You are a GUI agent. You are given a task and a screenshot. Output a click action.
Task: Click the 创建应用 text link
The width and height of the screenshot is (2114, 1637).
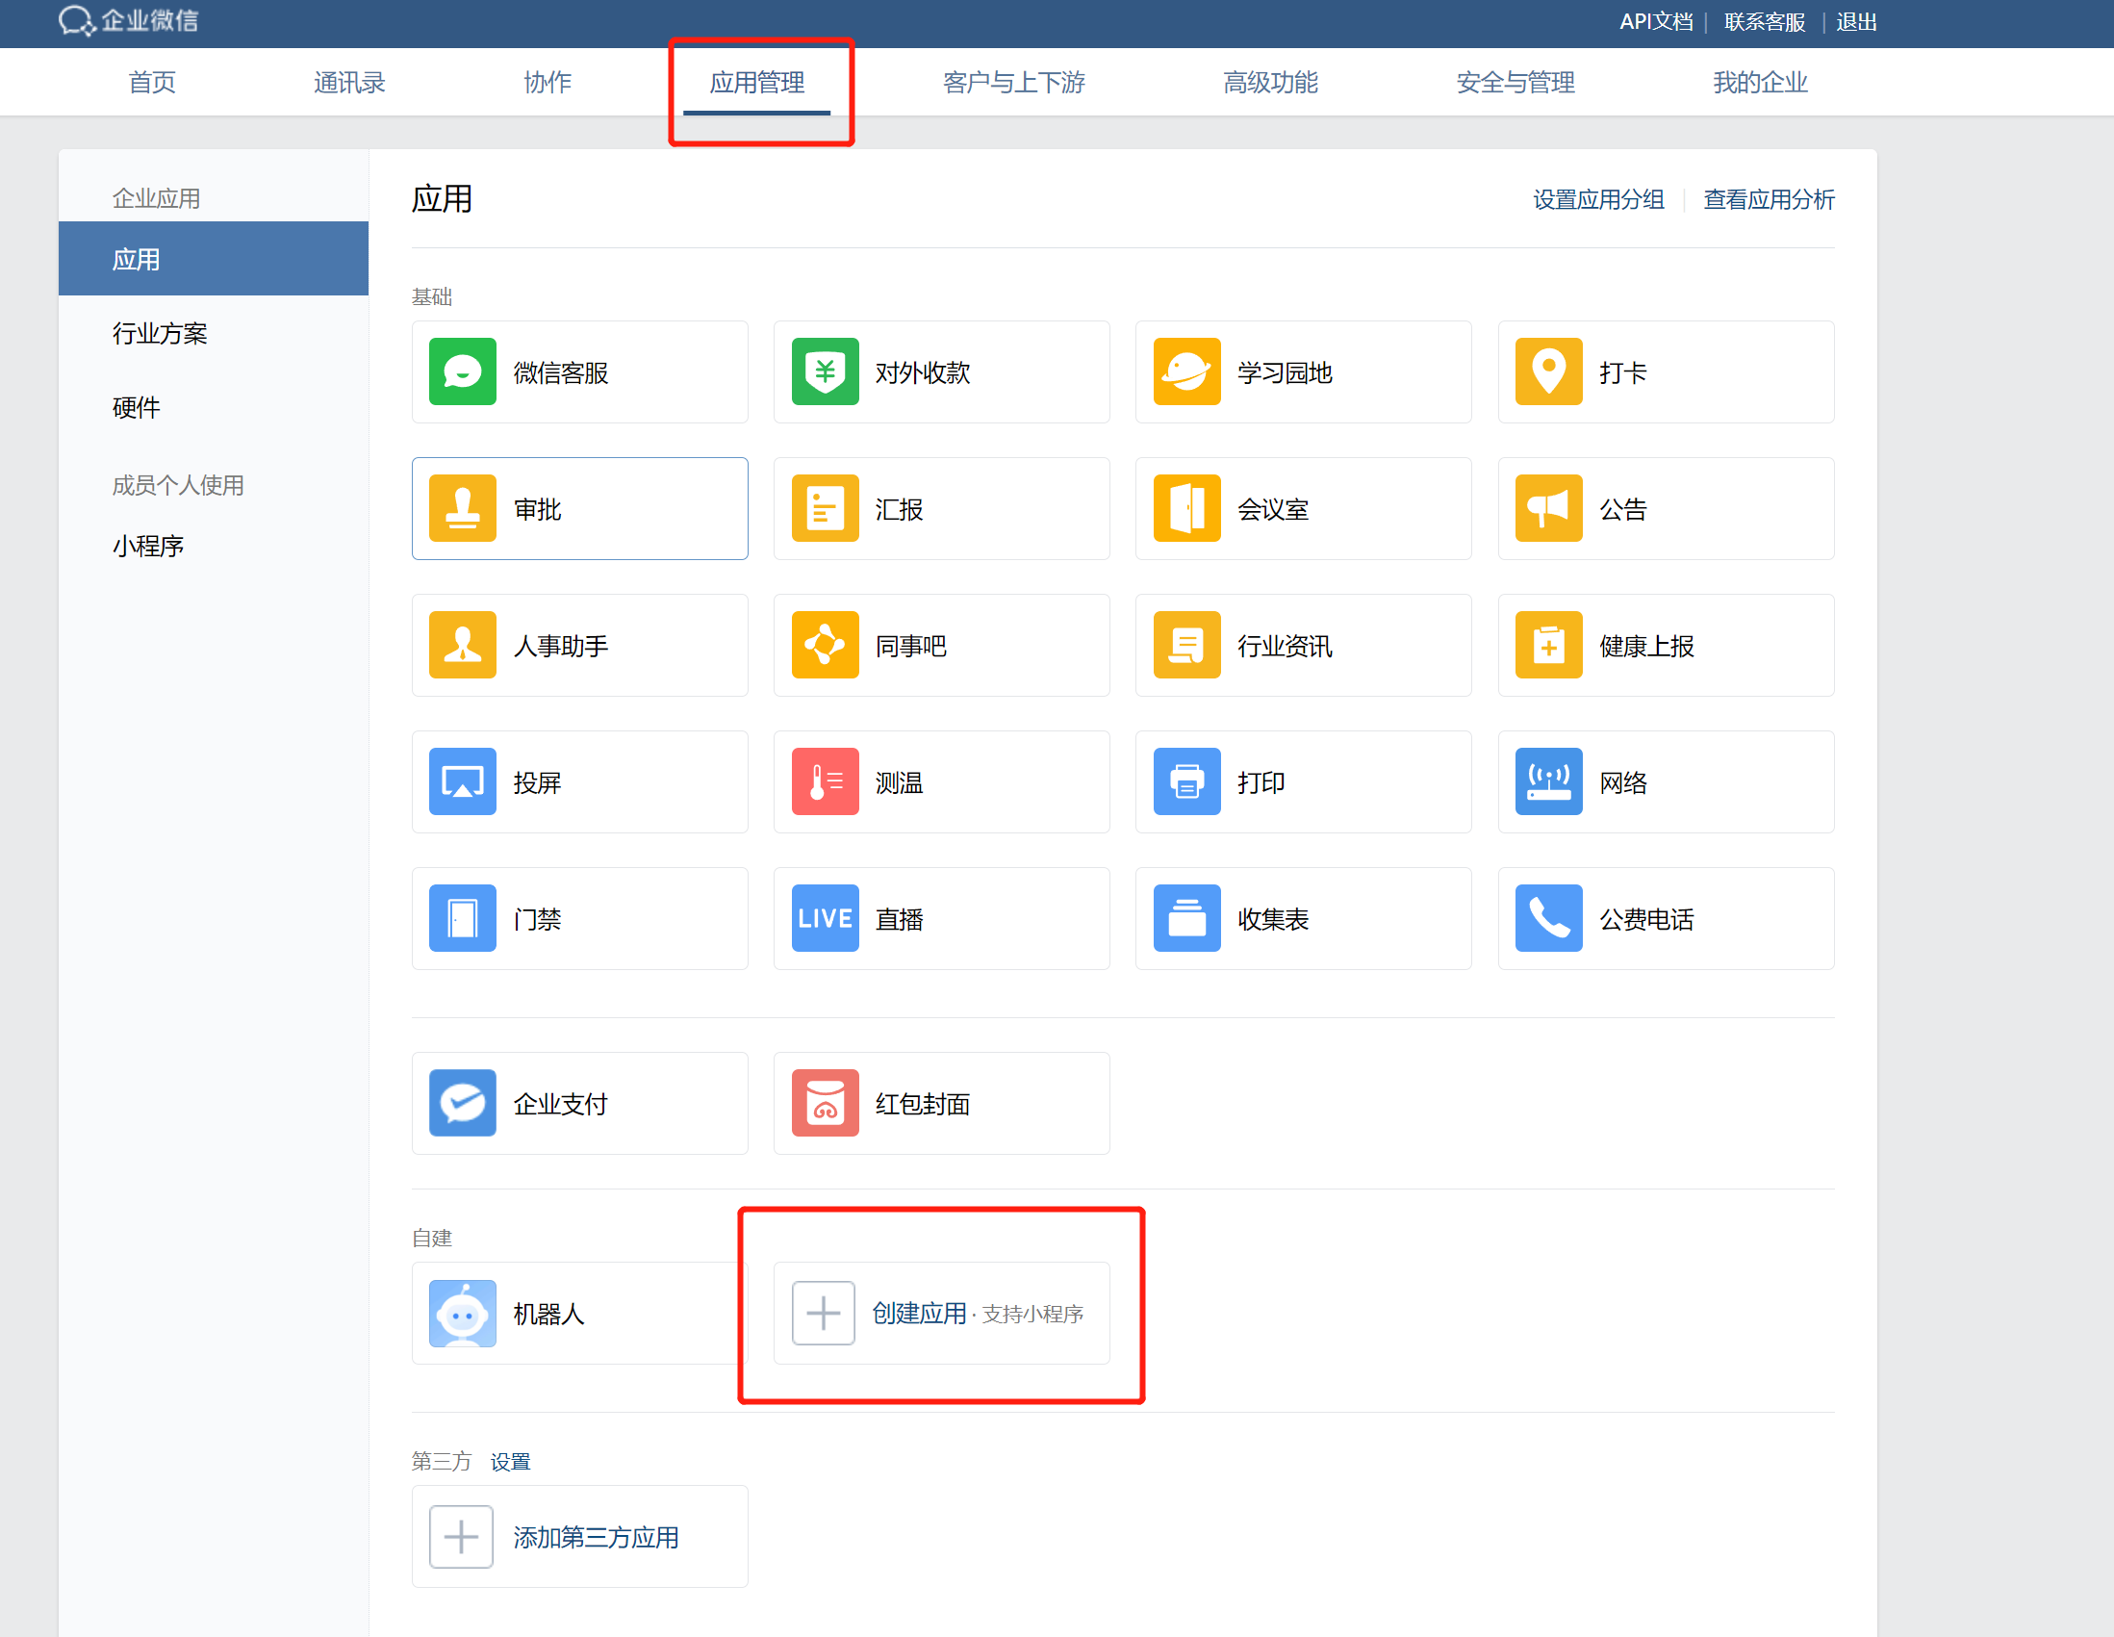pos(919,1314)
